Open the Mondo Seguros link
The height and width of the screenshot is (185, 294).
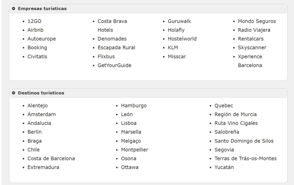click(257, 21)
